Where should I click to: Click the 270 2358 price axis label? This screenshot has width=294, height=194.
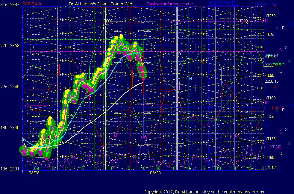pos(10,46)
